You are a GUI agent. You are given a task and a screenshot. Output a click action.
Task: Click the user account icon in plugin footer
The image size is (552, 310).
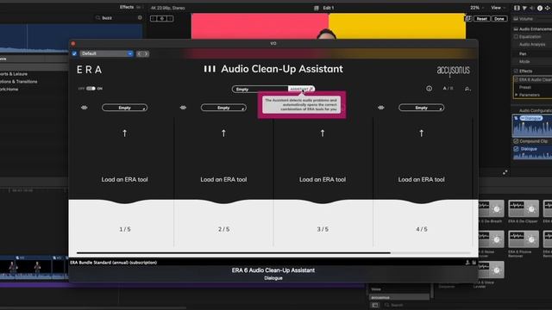(x=467, y=263)
